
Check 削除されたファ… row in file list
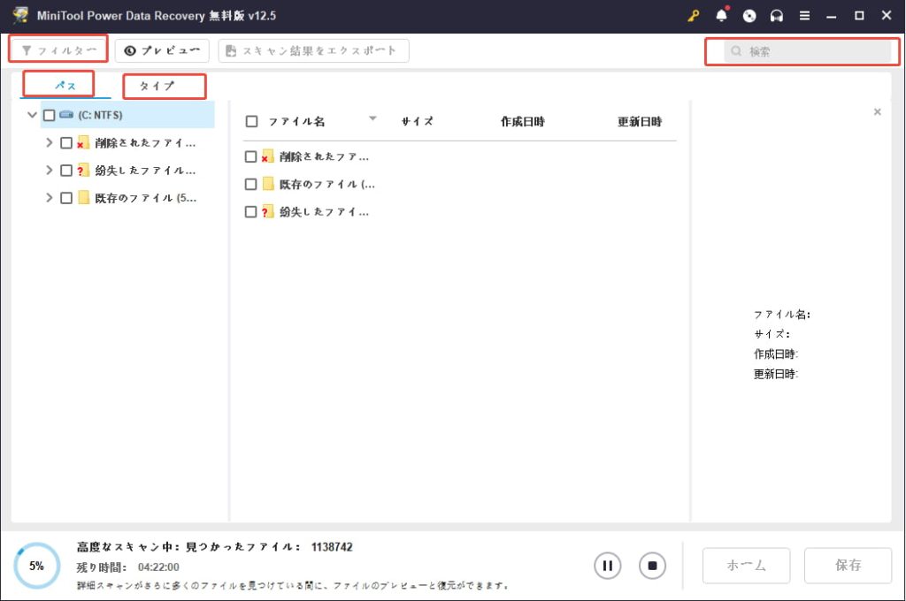coord(250,156)
